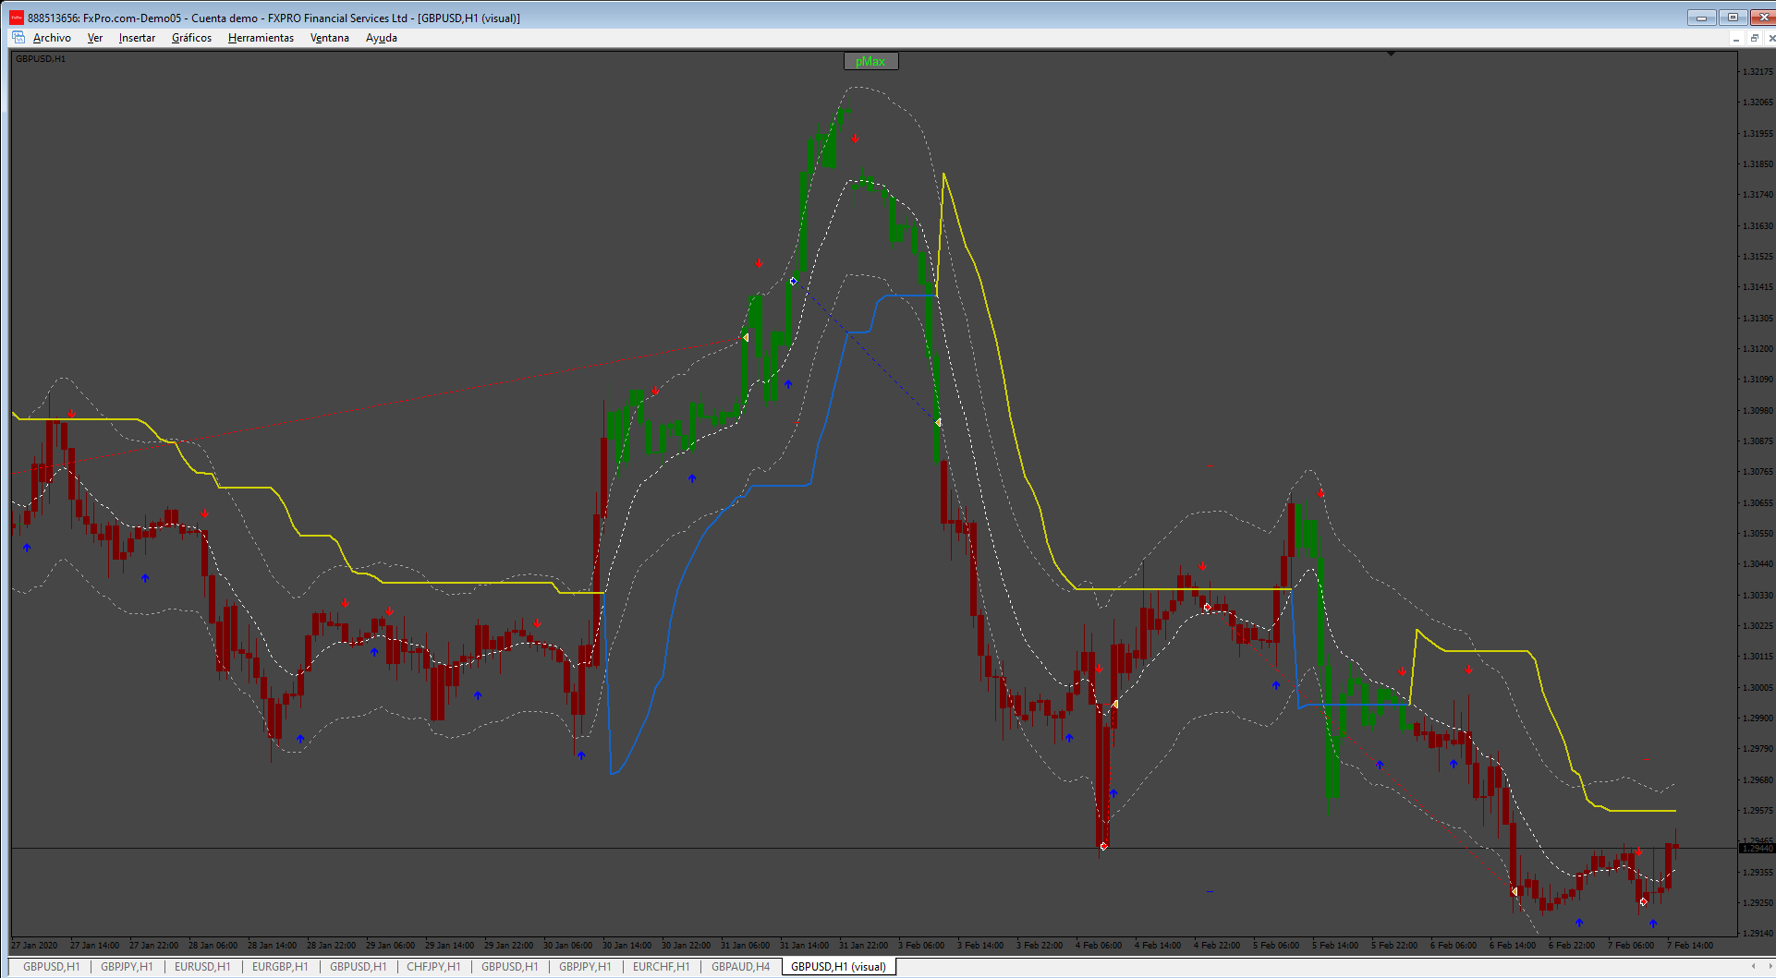
Task: Click the chart window icon beside Archivo
Action: click(x=18, y=38)
